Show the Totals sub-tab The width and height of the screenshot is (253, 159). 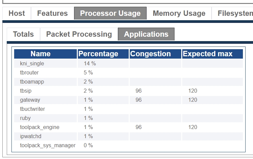click(23, 34)
